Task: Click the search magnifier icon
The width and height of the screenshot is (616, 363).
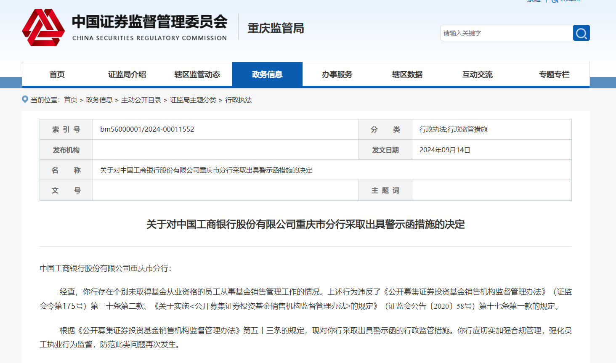Action: 581,33
